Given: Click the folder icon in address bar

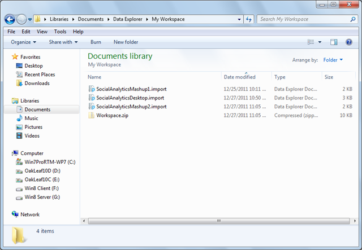Looking at the screenshot, I should pos(38,19).
